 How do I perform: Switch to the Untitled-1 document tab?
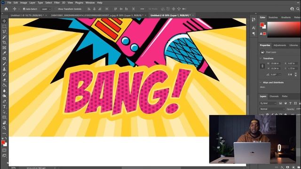tap(27, 15)
